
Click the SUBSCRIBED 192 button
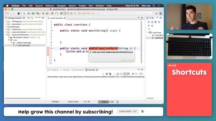coord(128,111)
